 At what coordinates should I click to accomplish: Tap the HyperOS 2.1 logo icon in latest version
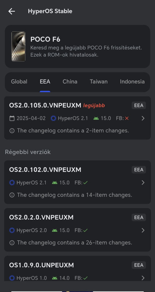(x=53, y=118)
